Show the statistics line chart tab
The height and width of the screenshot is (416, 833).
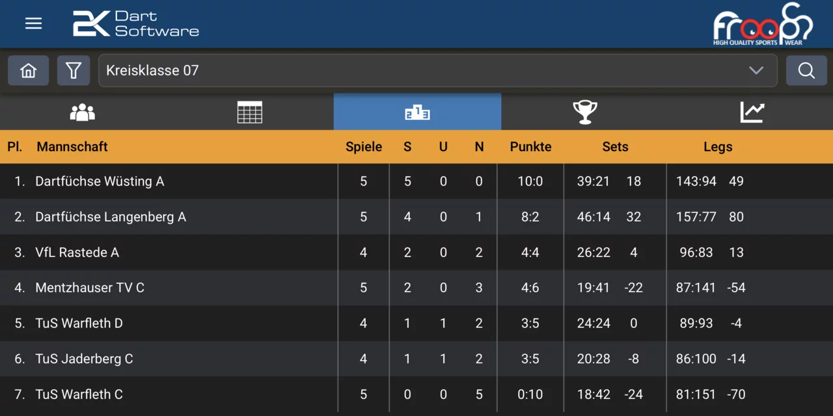click(x=752, y=112)
